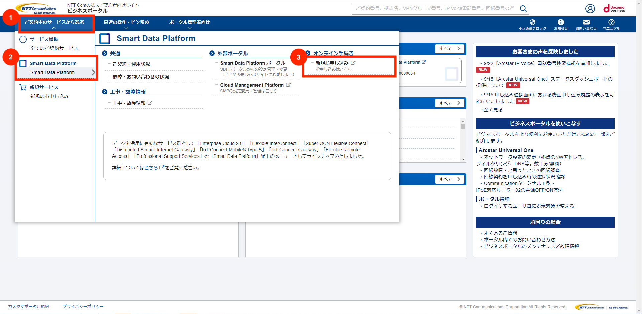Image resolution: width=642 pixels, height=314 pixels.
Task: Click the search field for contract numbers
Action: pos(435,9)
